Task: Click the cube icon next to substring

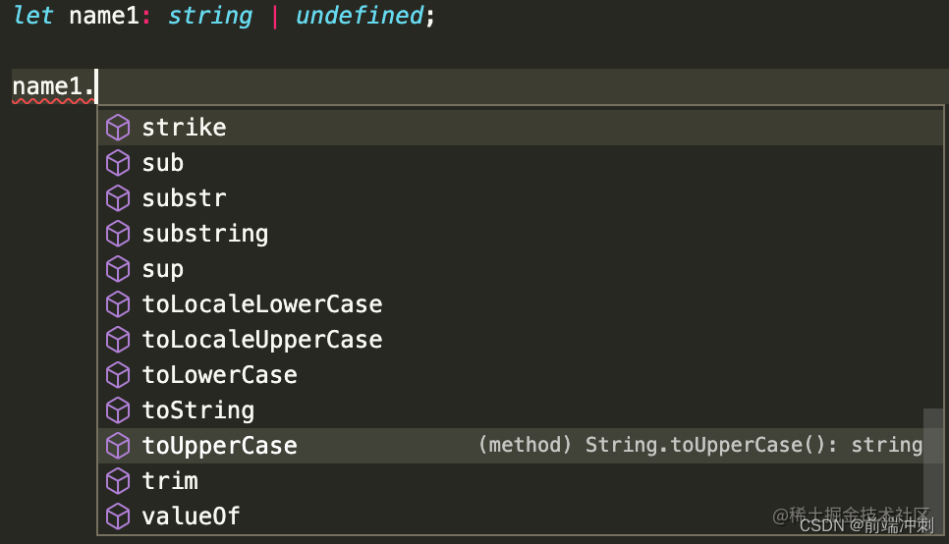Action: coord(118,234)
